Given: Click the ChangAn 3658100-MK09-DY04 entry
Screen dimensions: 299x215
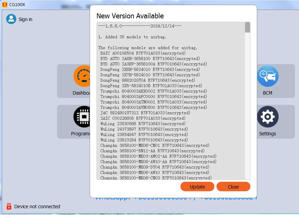Looking at the screenshot, I should (x=155, y=167).
